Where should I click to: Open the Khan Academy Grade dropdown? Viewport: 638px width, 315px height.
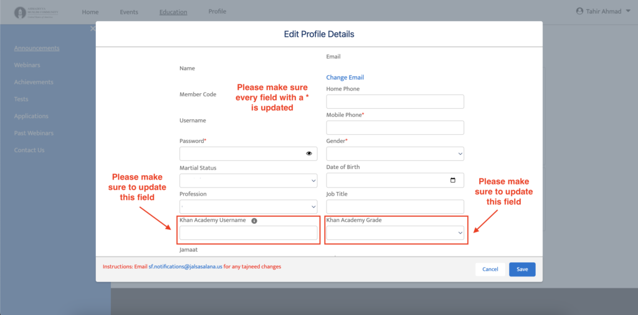click(395, 233)
